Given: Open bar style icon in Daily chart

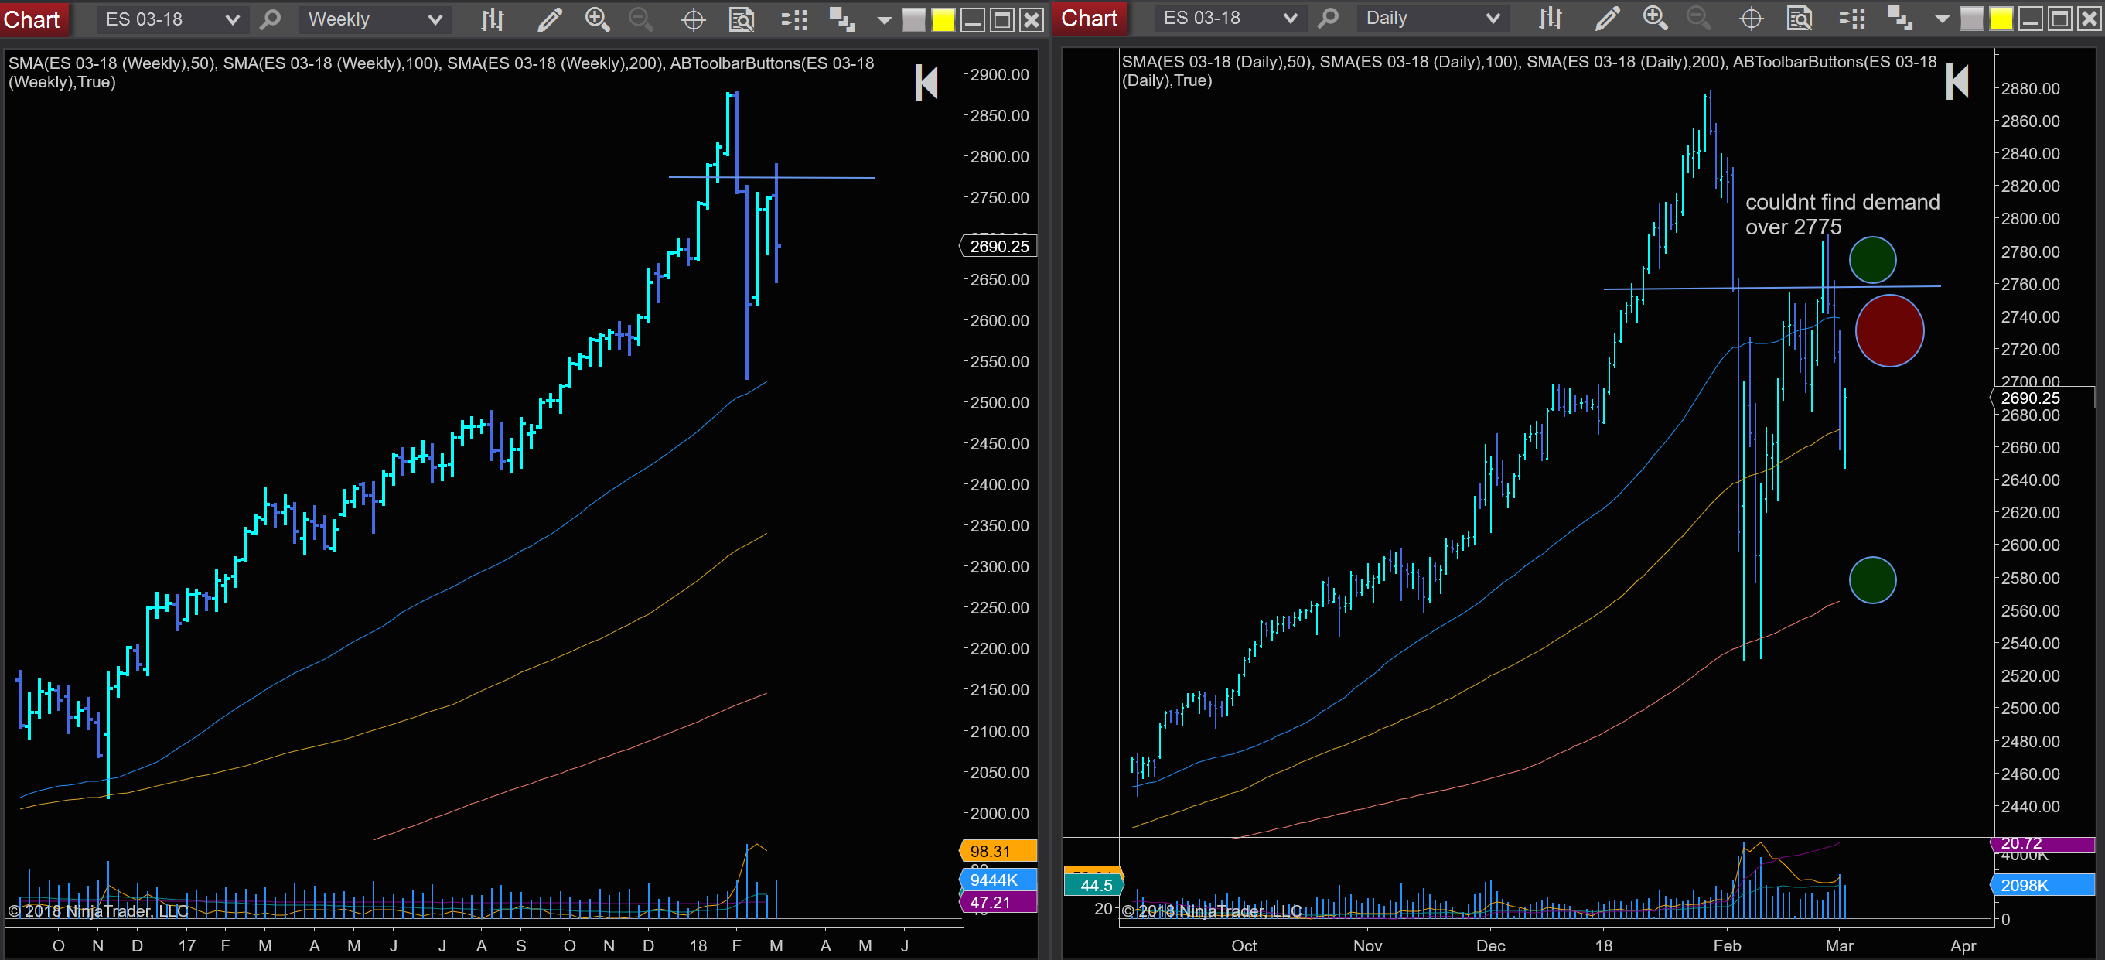Looking at the screenshot, I should (1551, 18).
